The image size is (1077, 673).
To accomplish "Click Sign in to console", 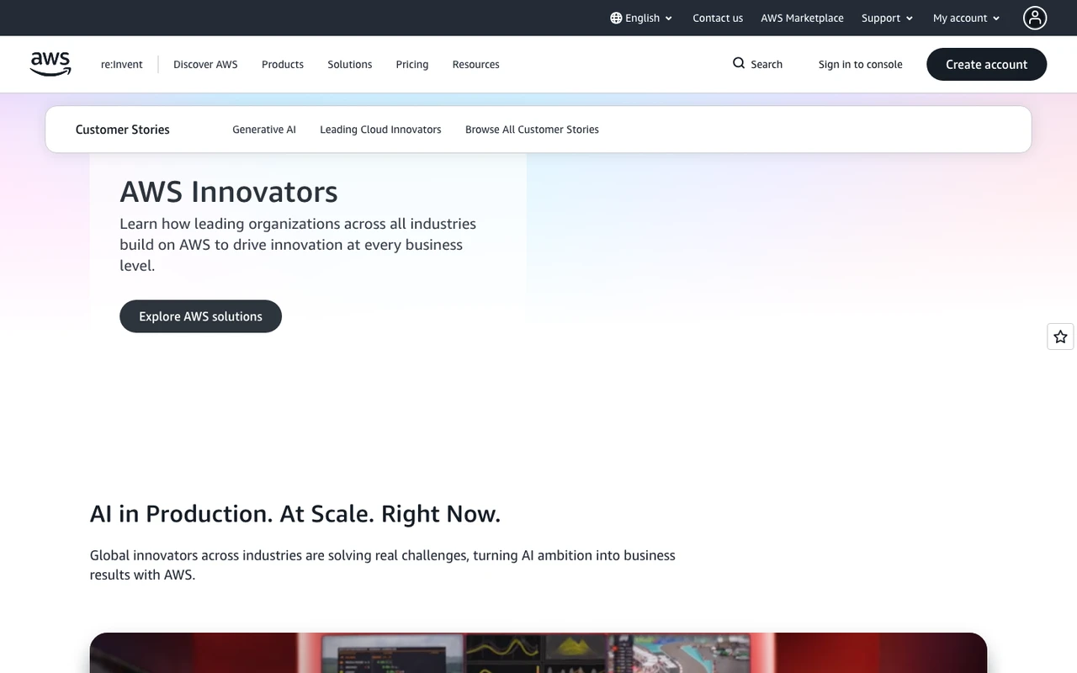I will point(861,64).
